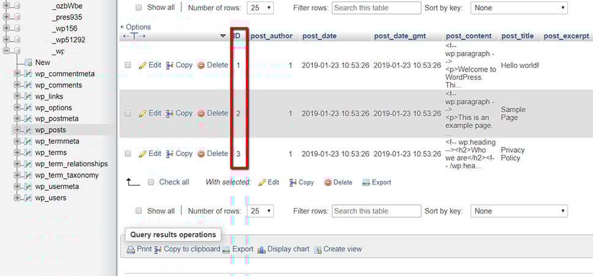Click the Privacy Policy title cell
This screenshot has width=593, height=276.
(x=513, y=154)
